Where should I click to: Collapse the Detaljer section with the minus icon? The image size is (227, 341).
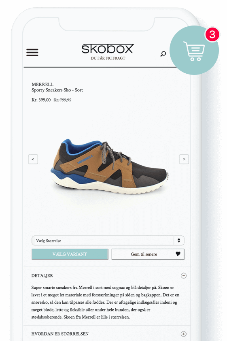tap(184, 276)
